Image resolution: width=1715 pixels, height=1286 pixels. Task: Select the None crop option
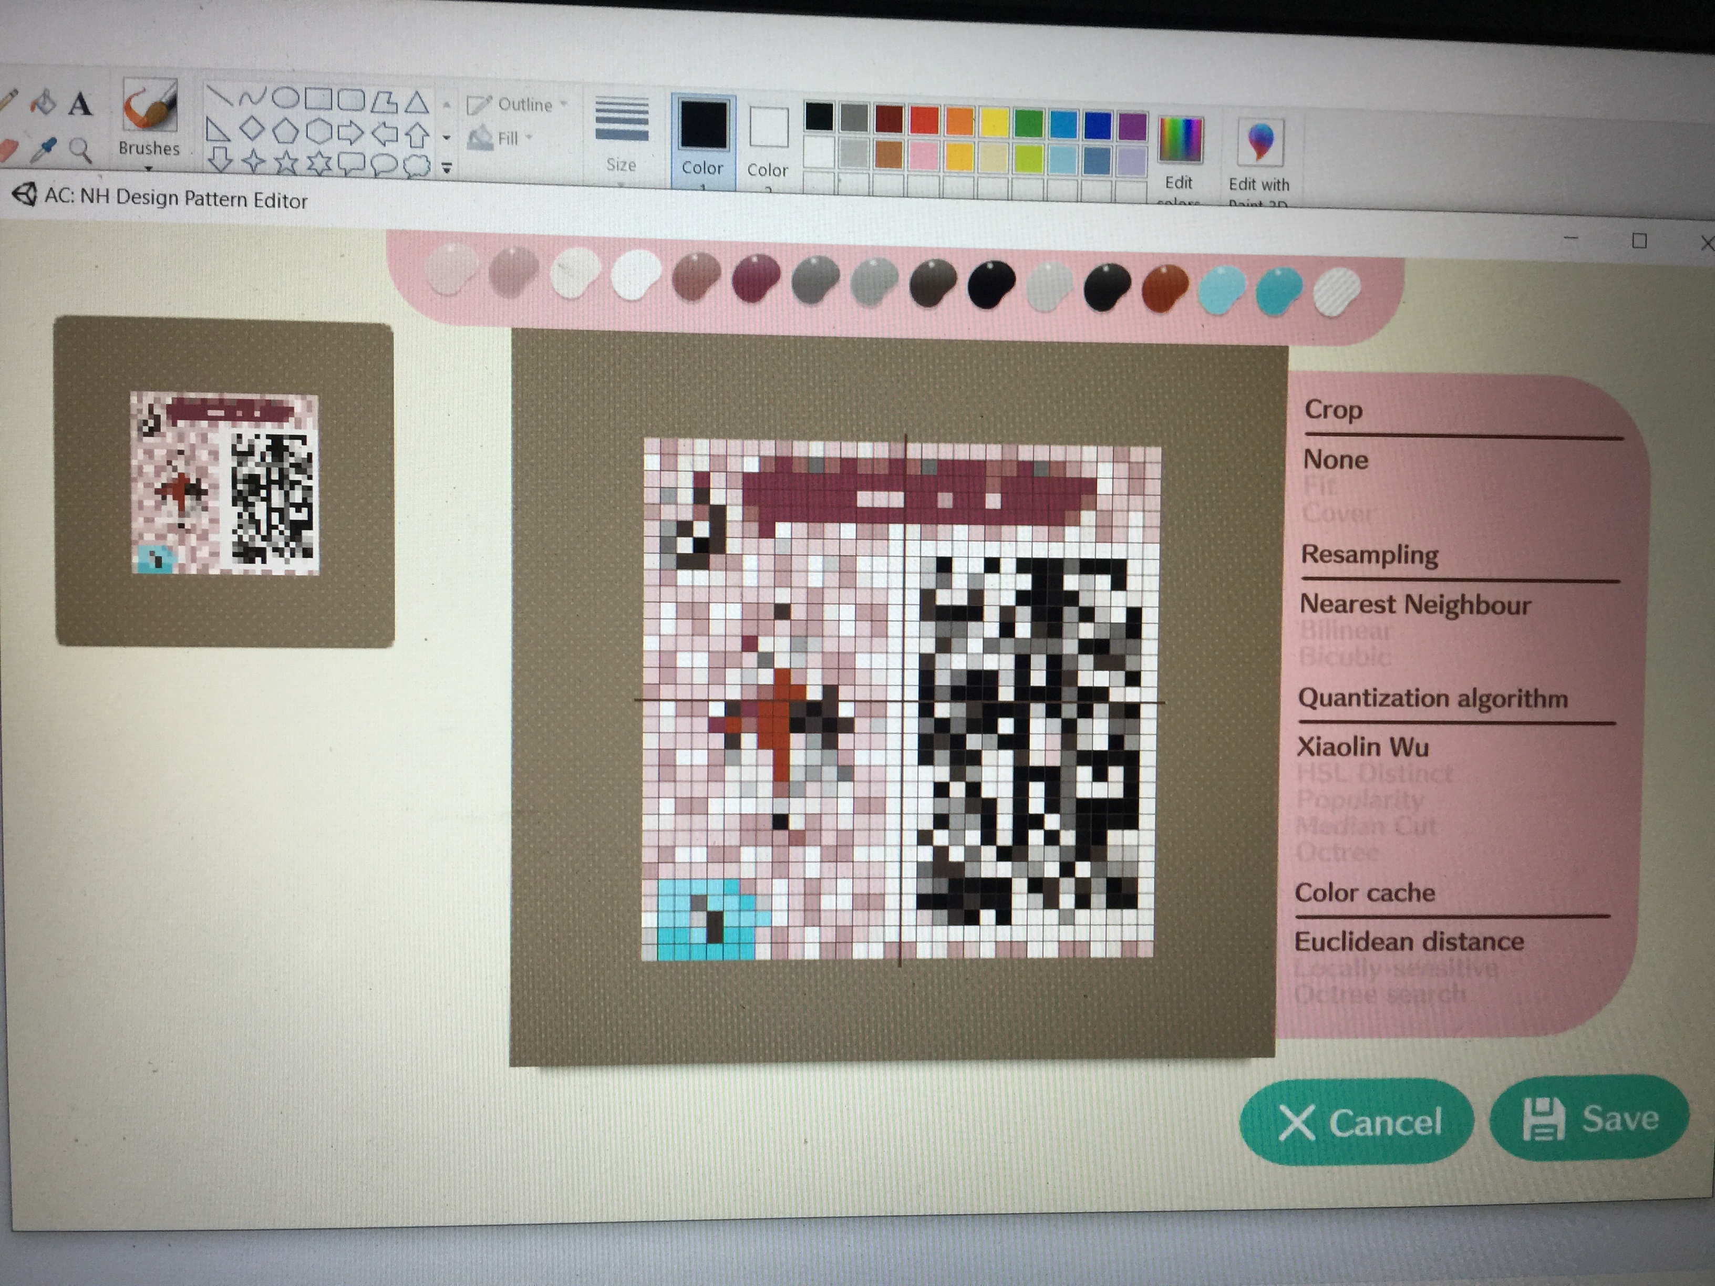[1335, 460]
